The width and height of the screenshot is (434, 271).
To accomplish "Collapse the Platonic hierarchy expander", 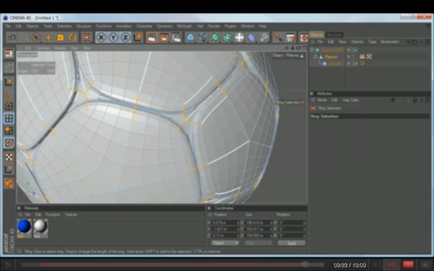I will pos(315,57).
